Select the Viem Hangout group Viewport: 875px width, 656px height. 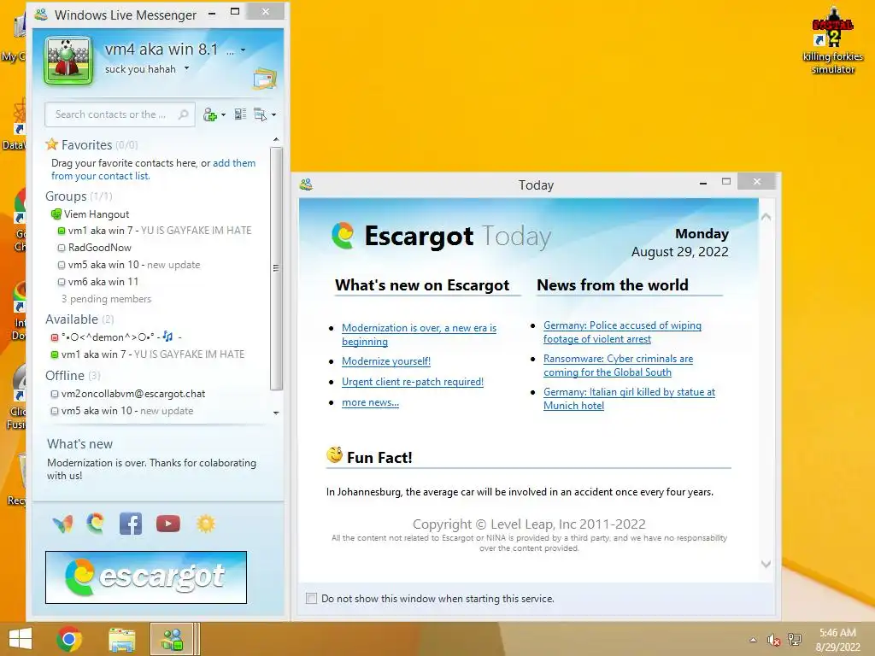pyautogui.click(x=97, y=214)
